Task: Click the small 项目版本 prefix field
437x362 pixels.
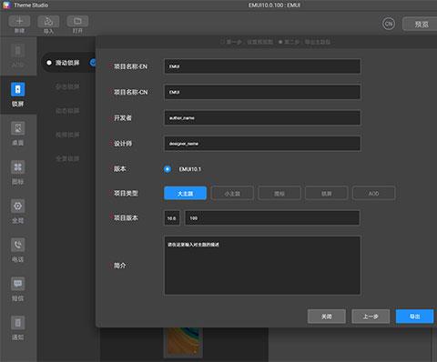Action: (x=172, y=218)
